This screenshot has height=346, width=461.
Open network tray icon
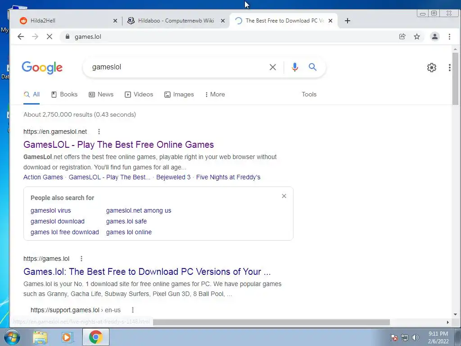(405, 337)
